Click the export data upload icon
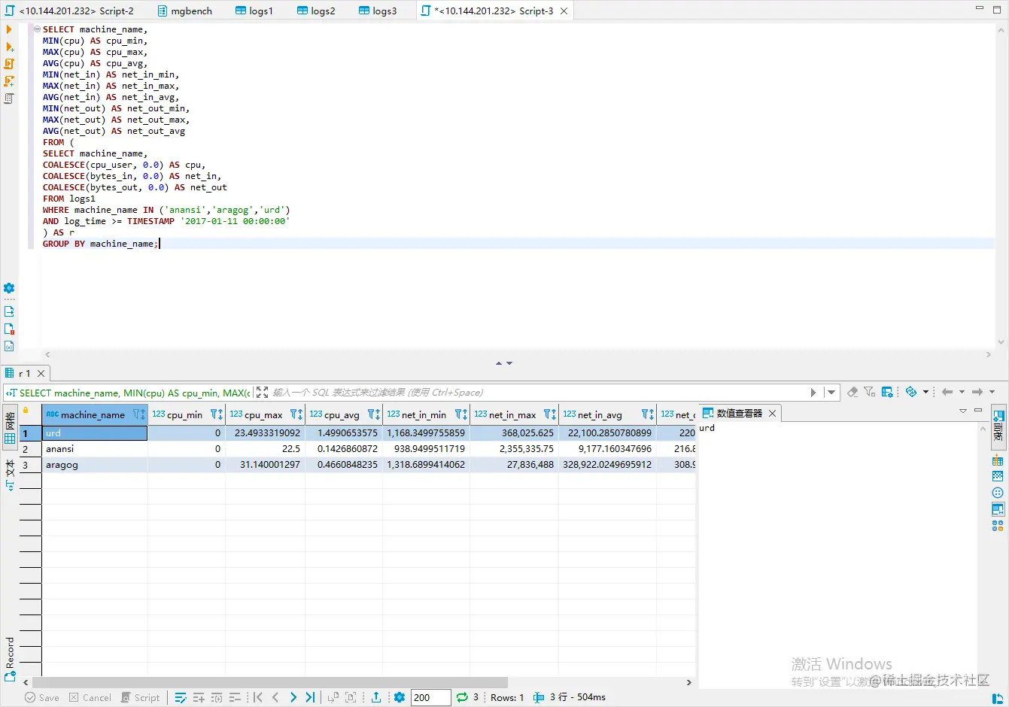The height and width of the screenshot is (707, 1009). pyautogui.click(x=376, y=697)
